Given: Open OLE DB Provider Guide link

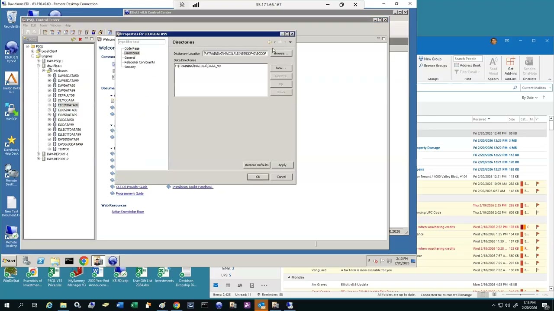Looking at the screenshot, I should [x=132, y=187].
